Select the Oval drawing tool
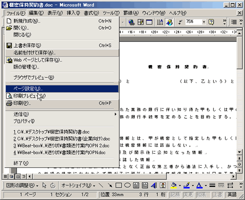 pyautogui.click(x=127, y=185)
